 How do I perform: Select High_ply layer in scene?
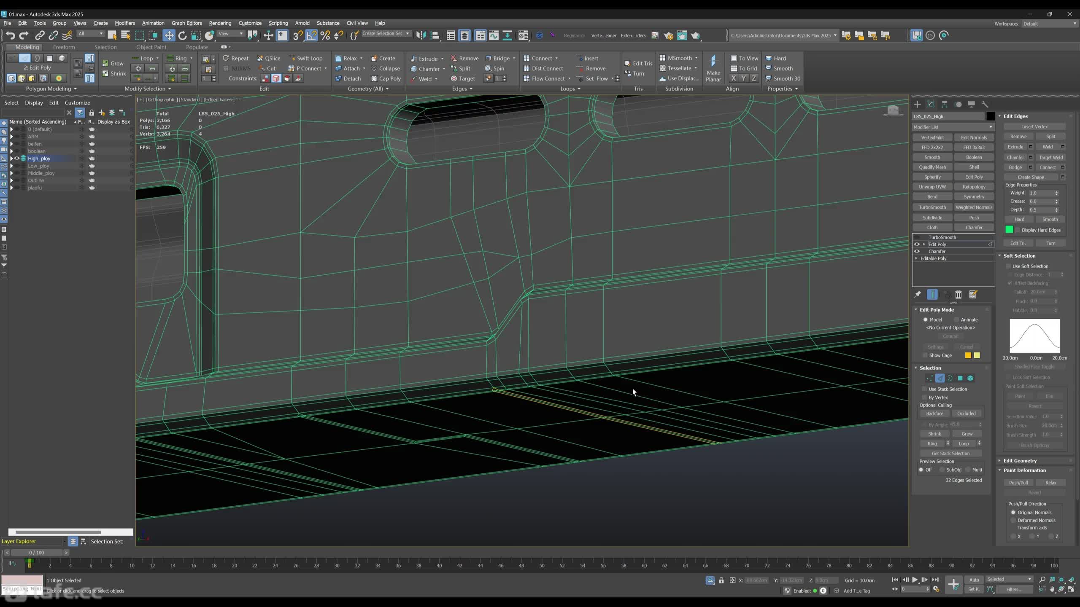(x=39, y=158)
